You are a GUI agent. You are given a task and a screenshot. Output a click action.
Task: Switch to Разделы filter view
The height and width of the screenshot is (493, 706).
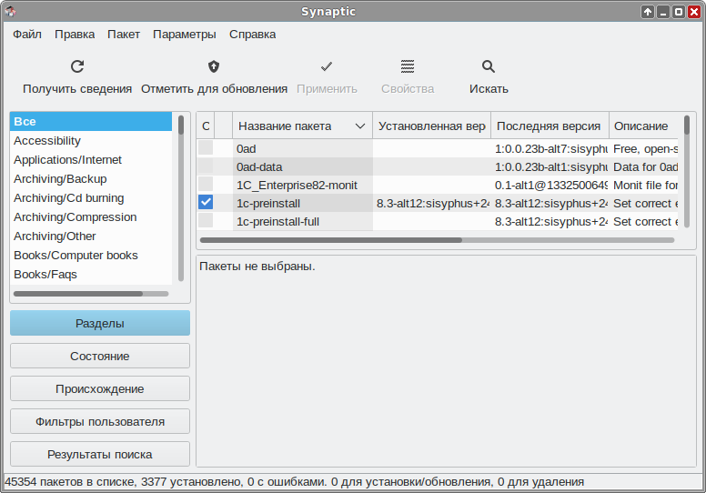[x=100, y=323]
